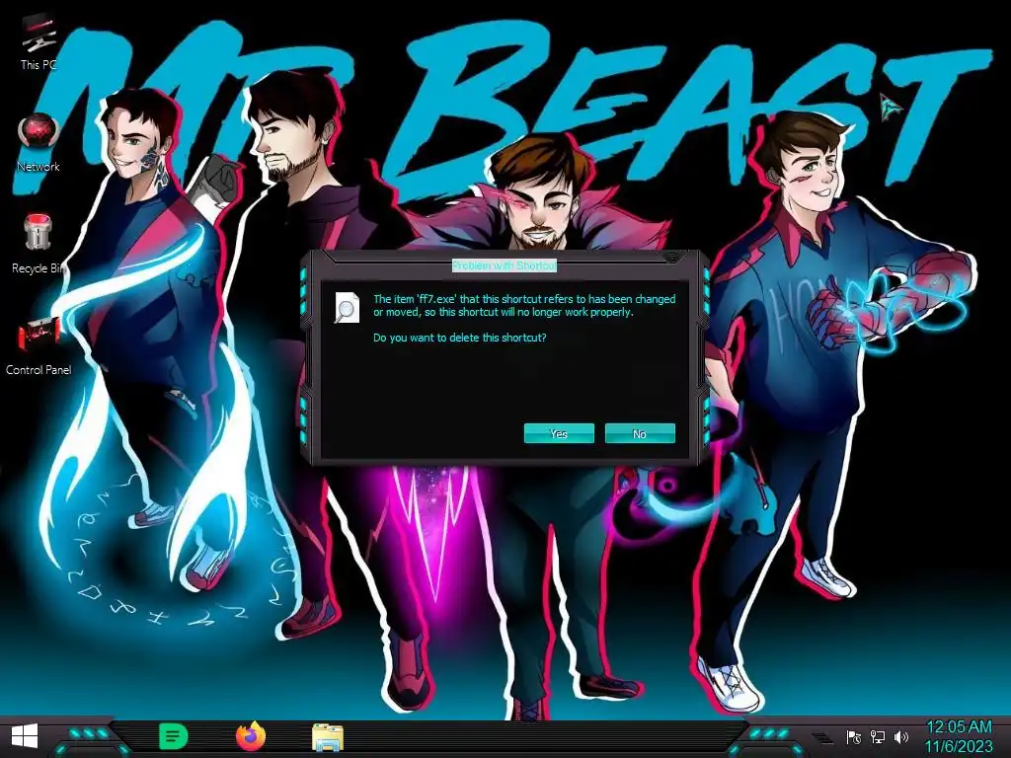The image size is (1011, 758).
Task: Click the search document icon in dialog
Action: click(347, 308)
